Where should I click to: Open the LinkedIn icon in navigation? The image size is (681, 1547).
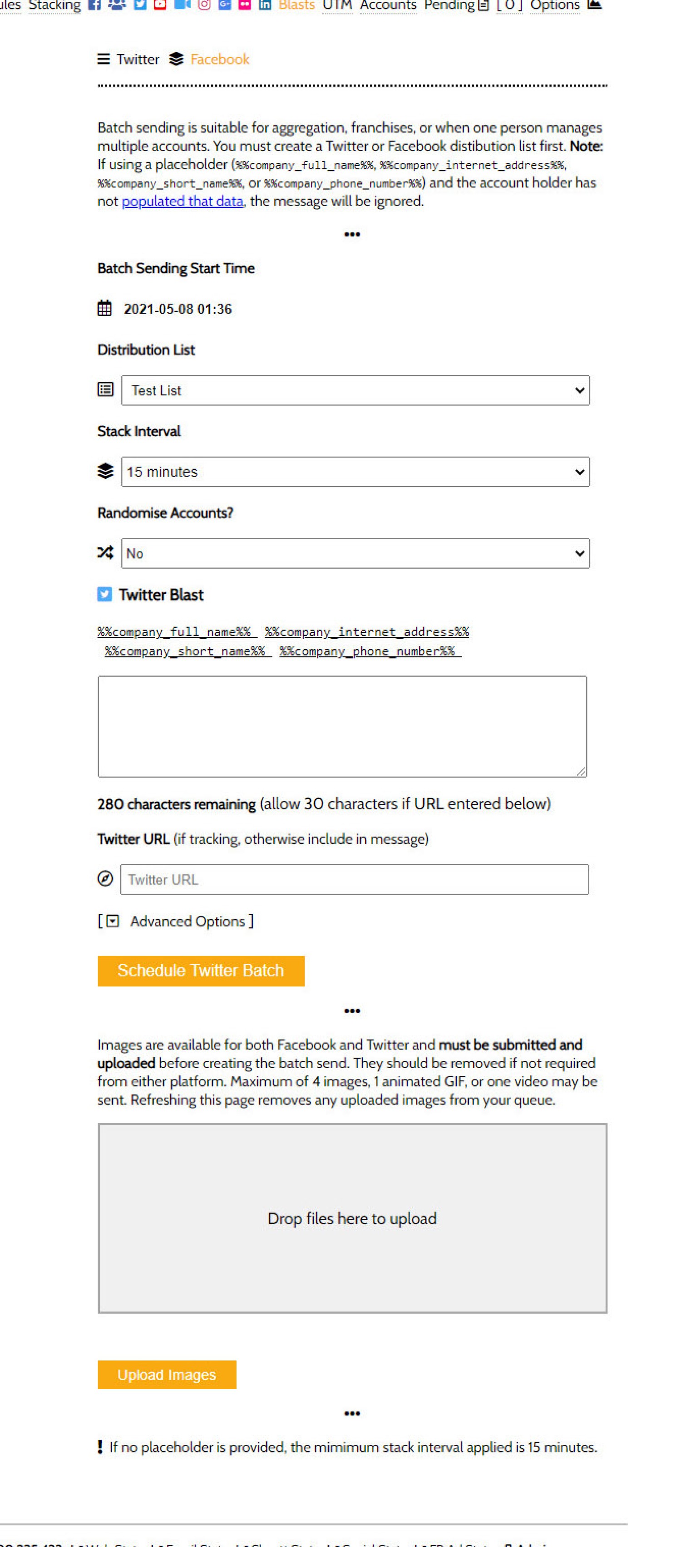point(264,5)
